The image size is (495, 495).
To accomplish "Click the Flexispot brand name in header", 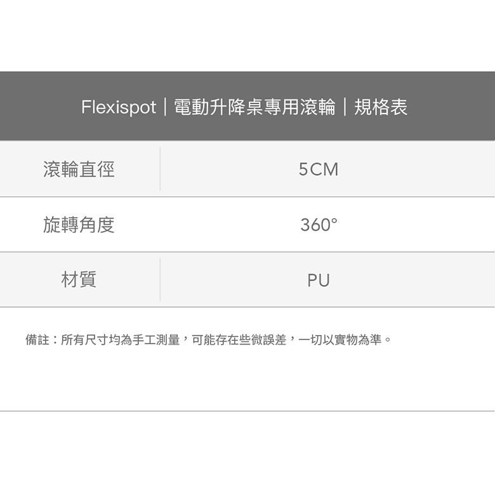I will click(x=118, y=107).
